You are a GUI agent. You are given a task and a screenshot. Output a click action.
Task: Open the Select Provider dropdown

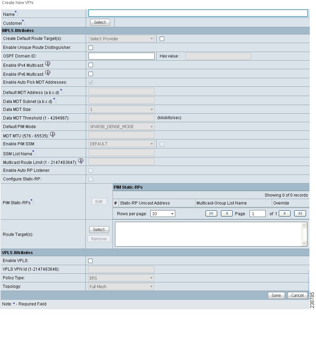coord(121,39)
